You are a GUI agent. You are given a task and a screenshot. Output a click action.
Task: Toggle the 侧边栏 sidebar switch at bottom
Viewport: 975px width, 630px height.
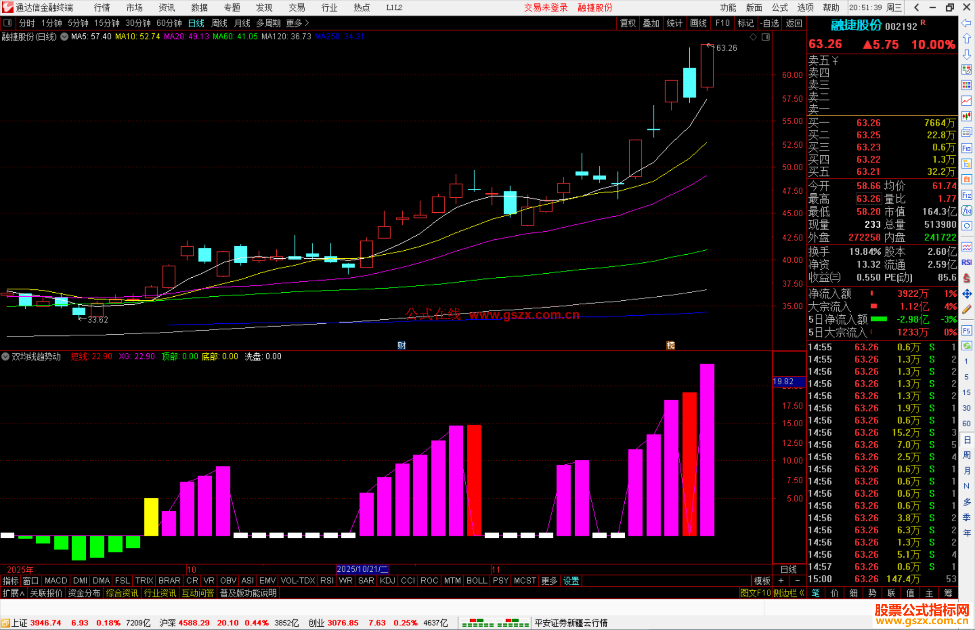788,593
